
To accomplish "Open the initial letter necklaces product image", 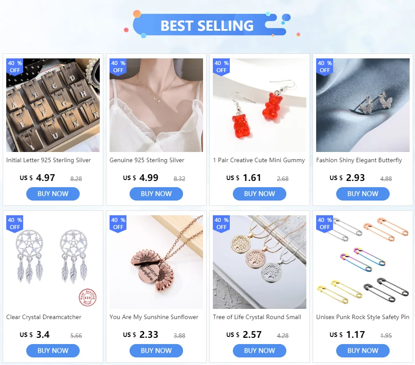I will (x=53, y=105).
